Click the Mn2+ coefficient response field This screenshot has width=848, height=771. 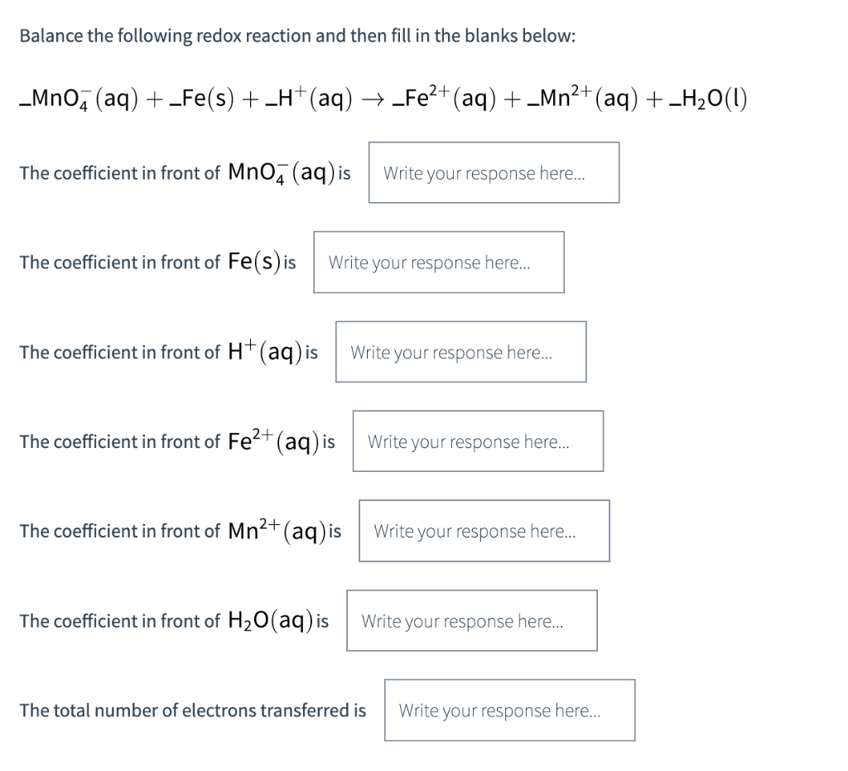pos(484,531)
